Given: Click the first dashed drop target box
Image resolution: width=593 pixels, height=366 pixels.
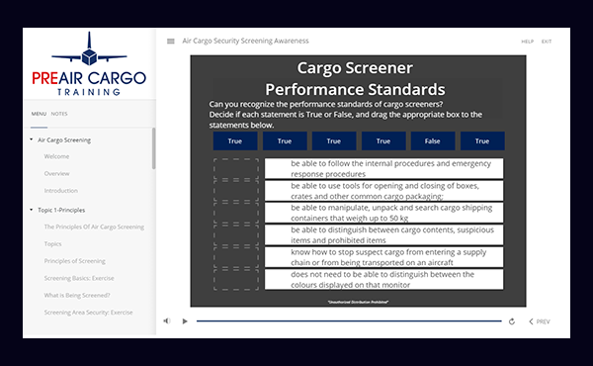Looking at the screenshot, I should point(236,169).
